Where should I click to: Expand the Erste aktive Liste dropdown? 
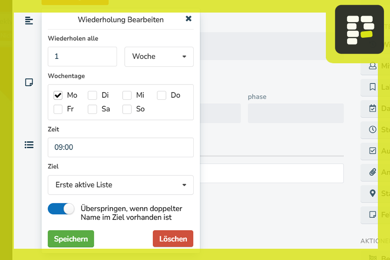click(x=120, y=185)
